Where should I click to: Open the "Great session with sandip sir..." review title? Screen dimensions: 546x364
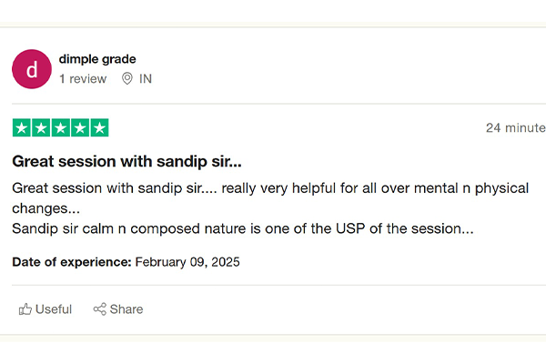click(x=126, y=162)
